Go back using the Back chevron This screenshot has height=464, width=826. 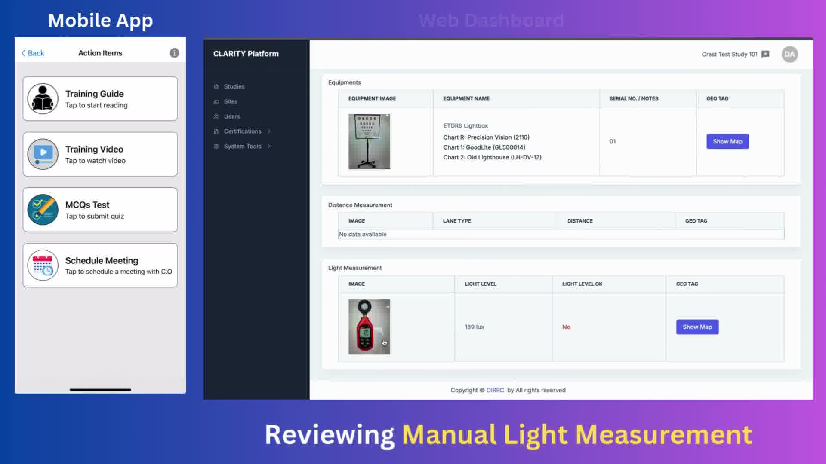[24, 53]
